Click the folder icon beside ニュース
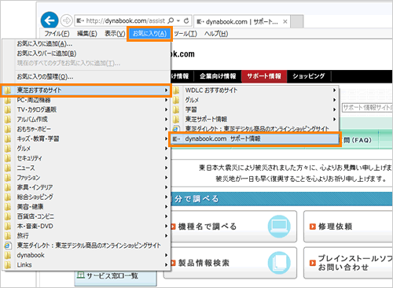The height and width of the screenshot is (288, 393). pyautogui.click(x=8, y=168)
